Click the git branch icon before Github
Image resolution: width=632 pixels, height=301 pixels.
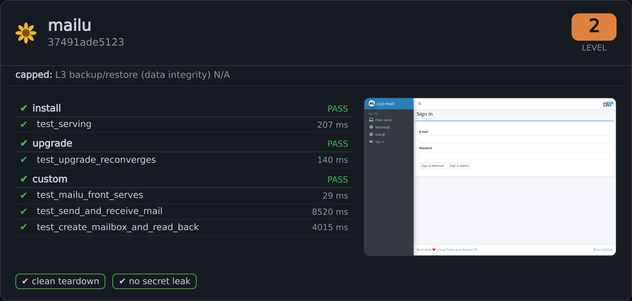click(595, 250)
